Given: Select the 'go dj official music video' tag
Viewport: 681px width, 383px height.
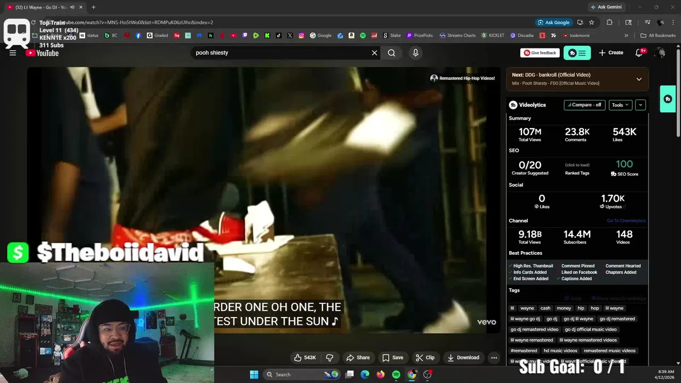Looking at the screenshot, I should click(591, 329).
